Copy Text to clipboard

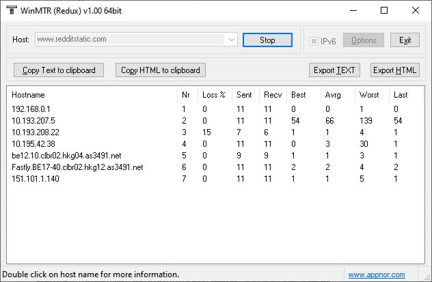(x=58, y=70)
